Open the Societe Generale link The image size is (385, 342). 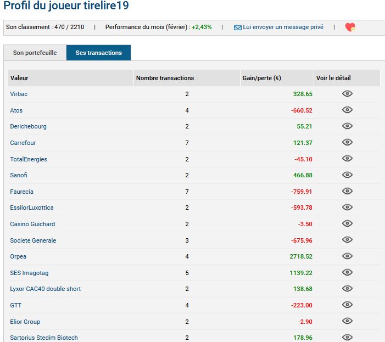33,240
